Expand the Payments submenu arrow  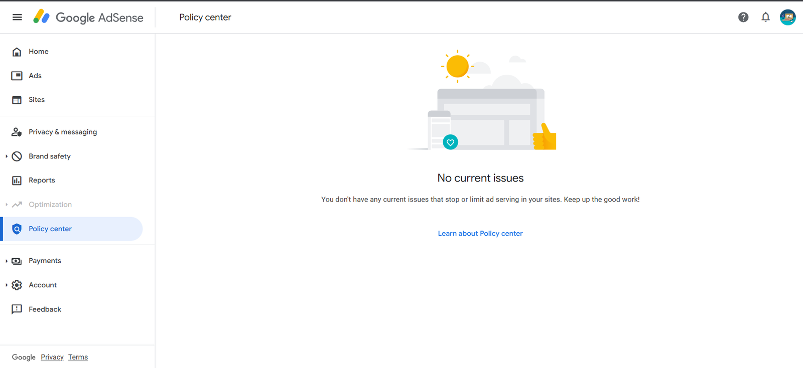click(7, 261)
